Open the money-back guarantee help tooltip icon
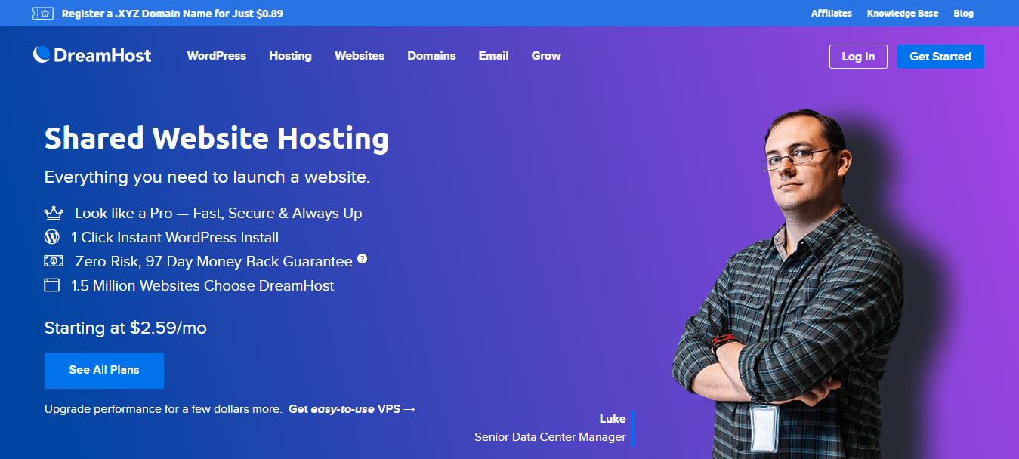The width and height of the screenshot is (1019, 459). pos(362,258)
